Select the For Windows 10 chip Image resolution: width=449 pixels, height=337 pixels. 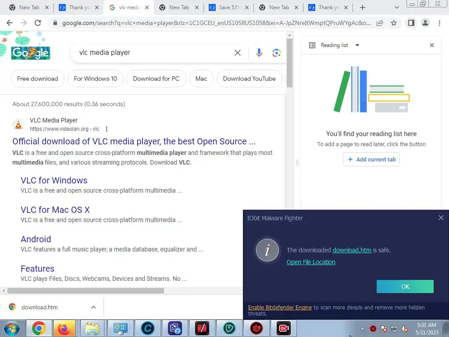coord(95,79)
